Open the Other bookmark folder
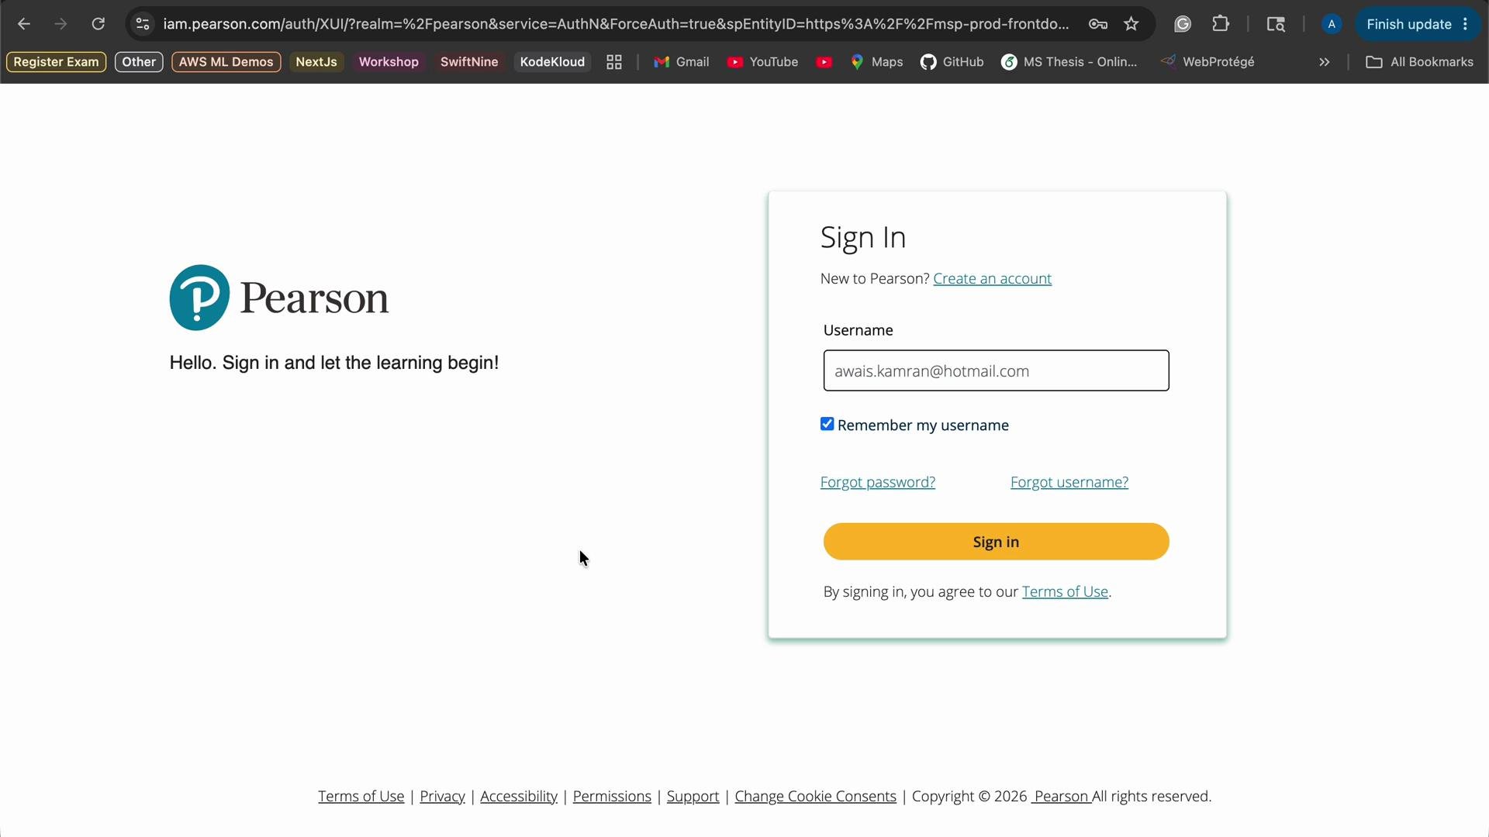The image size is (1489, 837). pos(139,62)
